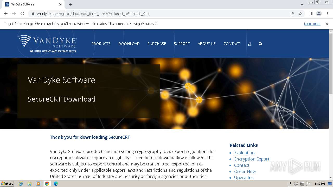Dismiss the Chrome update notification bar
Screen dimensions: 333x187
click(x=327, y=24)
